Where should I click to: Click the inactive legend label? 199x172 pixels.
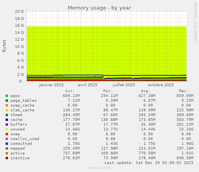pyautogui.click(x=20, y=158)
